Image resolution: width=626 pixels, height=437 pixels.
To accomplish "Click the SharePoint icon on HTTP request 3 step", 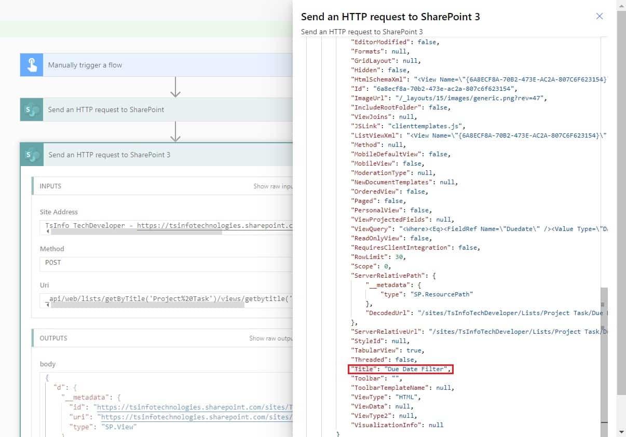I will pyautogui.click(x=31, y=155).
